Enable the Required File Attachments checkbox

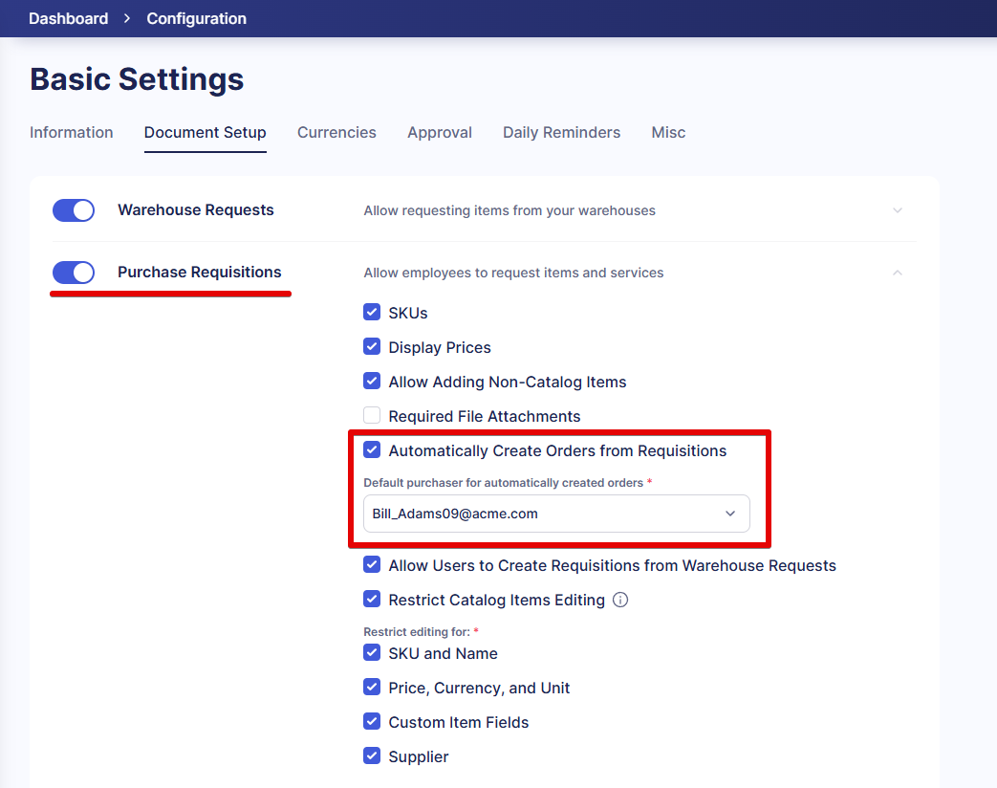click(372, 416)
